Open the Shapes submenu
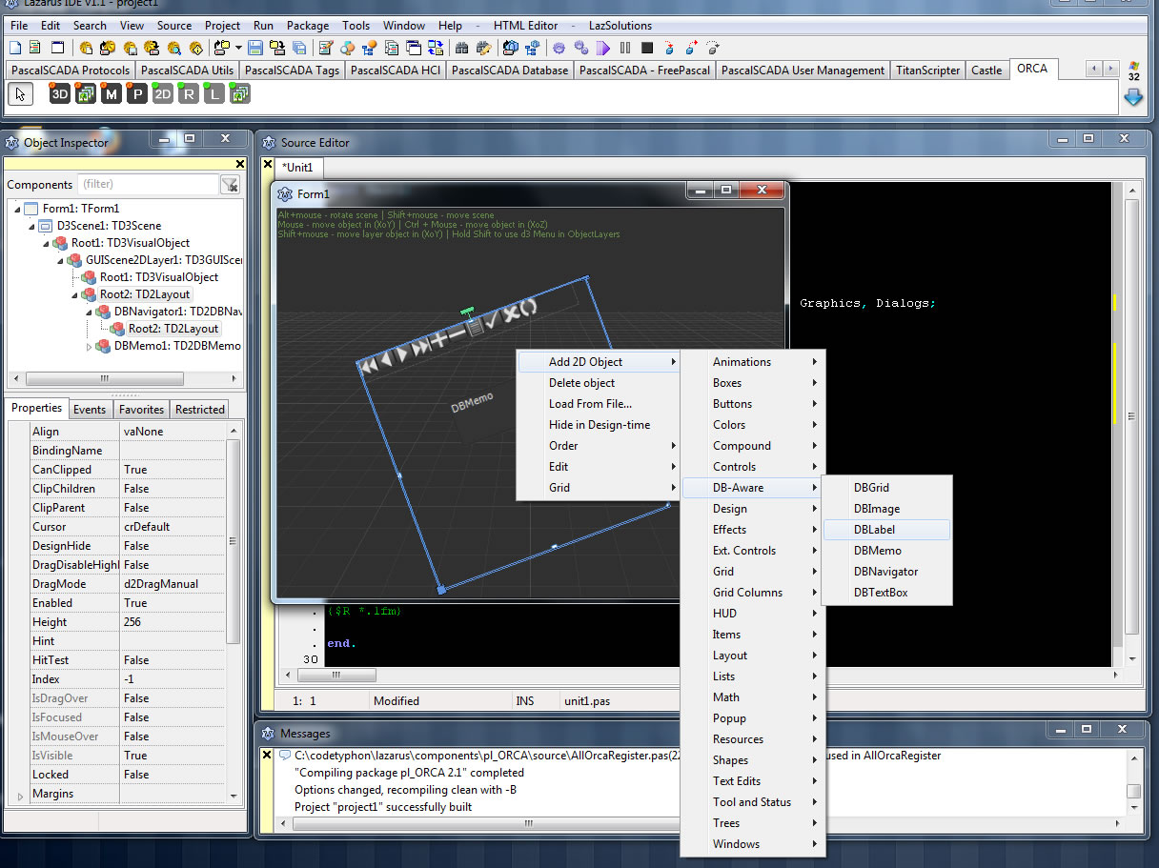Image resolution: width=1159 pixels, height=868 pixels. click(x=752, y=760)
